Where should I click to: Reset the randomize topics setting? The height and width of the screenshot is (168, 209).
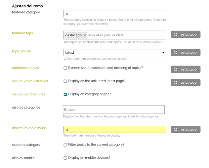(x=186, y=69)
